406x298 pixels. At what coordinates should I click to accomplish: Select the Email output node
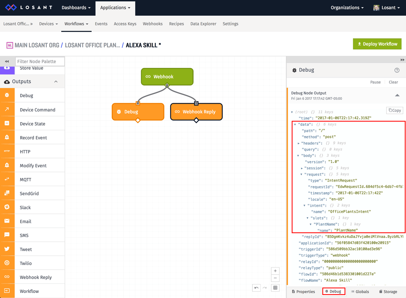[25, 221]
